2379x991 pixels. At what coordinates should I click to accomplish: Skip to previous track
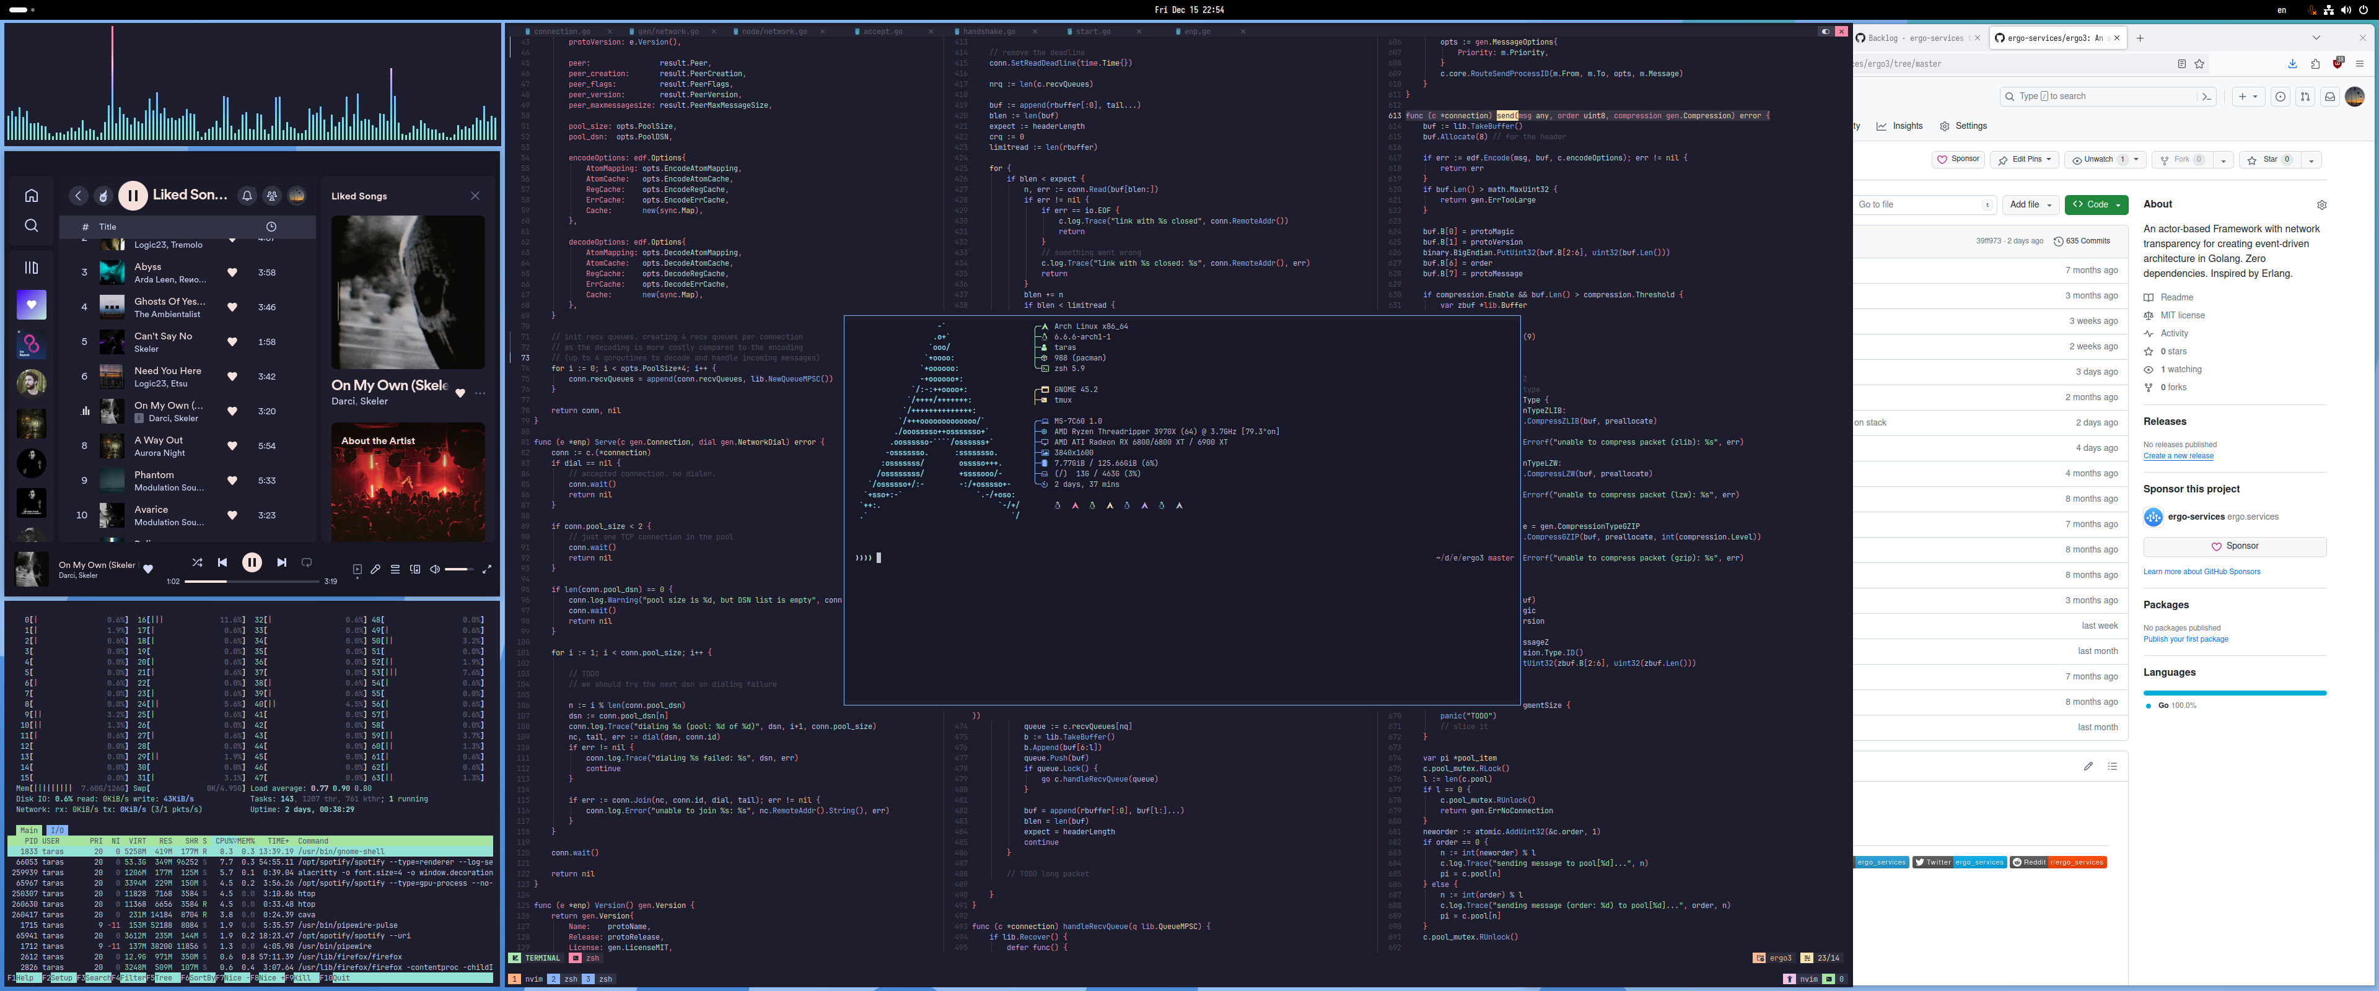pyautogui.click(x=222, y=562)
